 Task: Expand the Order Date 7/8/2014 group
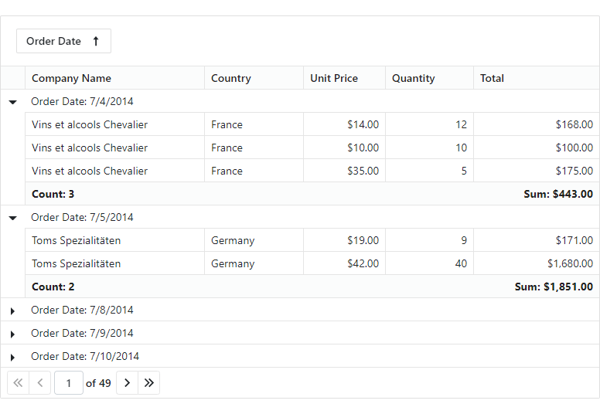(x=12, y=310)
